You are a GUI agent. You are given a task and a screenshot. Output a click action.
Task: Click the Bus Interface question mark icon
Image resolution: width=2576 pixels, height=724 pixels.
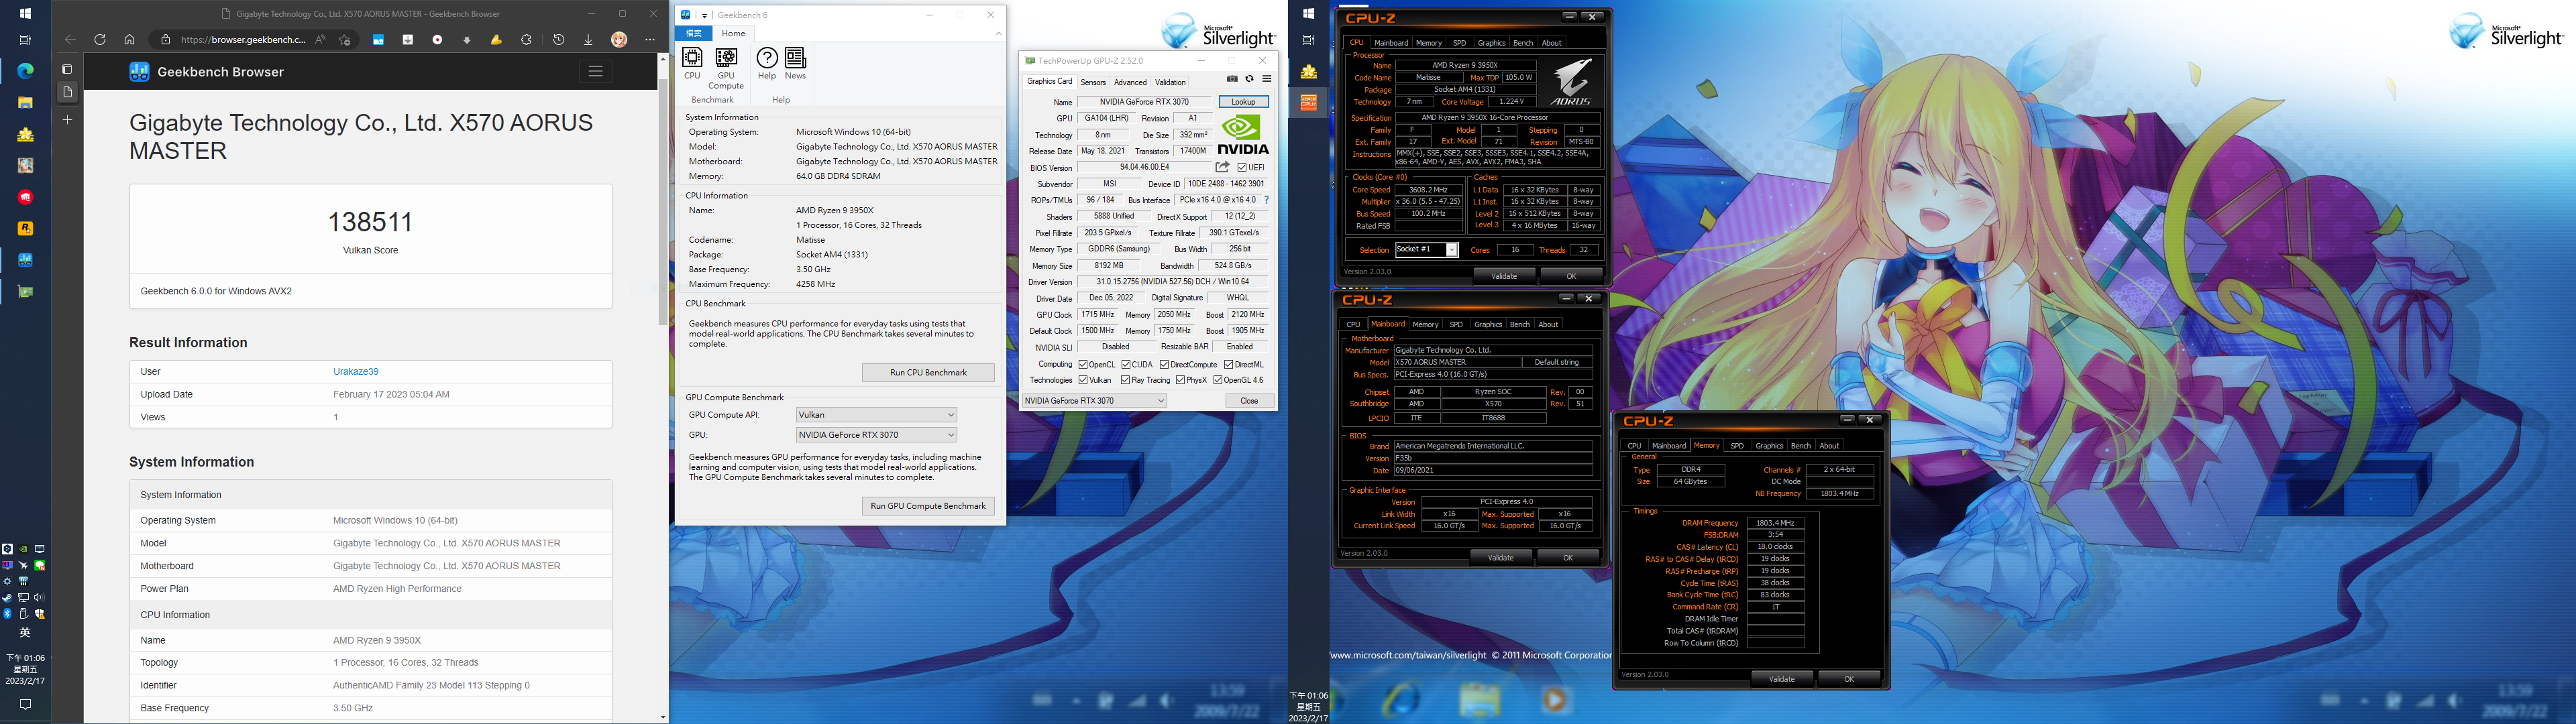pyautogui.click(x=1266, y=200)
